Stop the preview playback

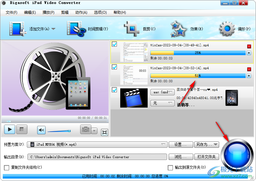[x=22, y=130]
